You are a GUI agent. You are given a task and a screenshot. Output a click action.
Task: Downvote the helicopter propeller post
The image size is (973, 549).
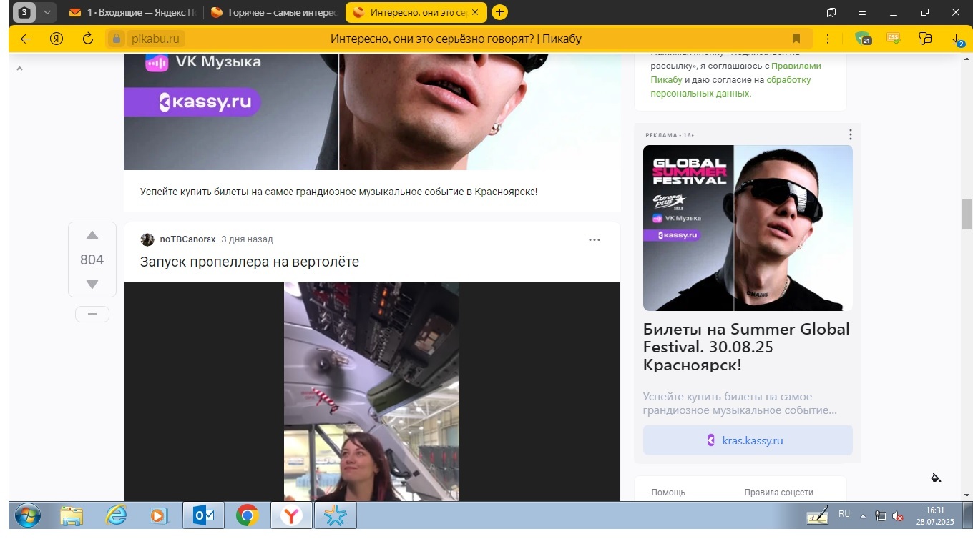92,285
